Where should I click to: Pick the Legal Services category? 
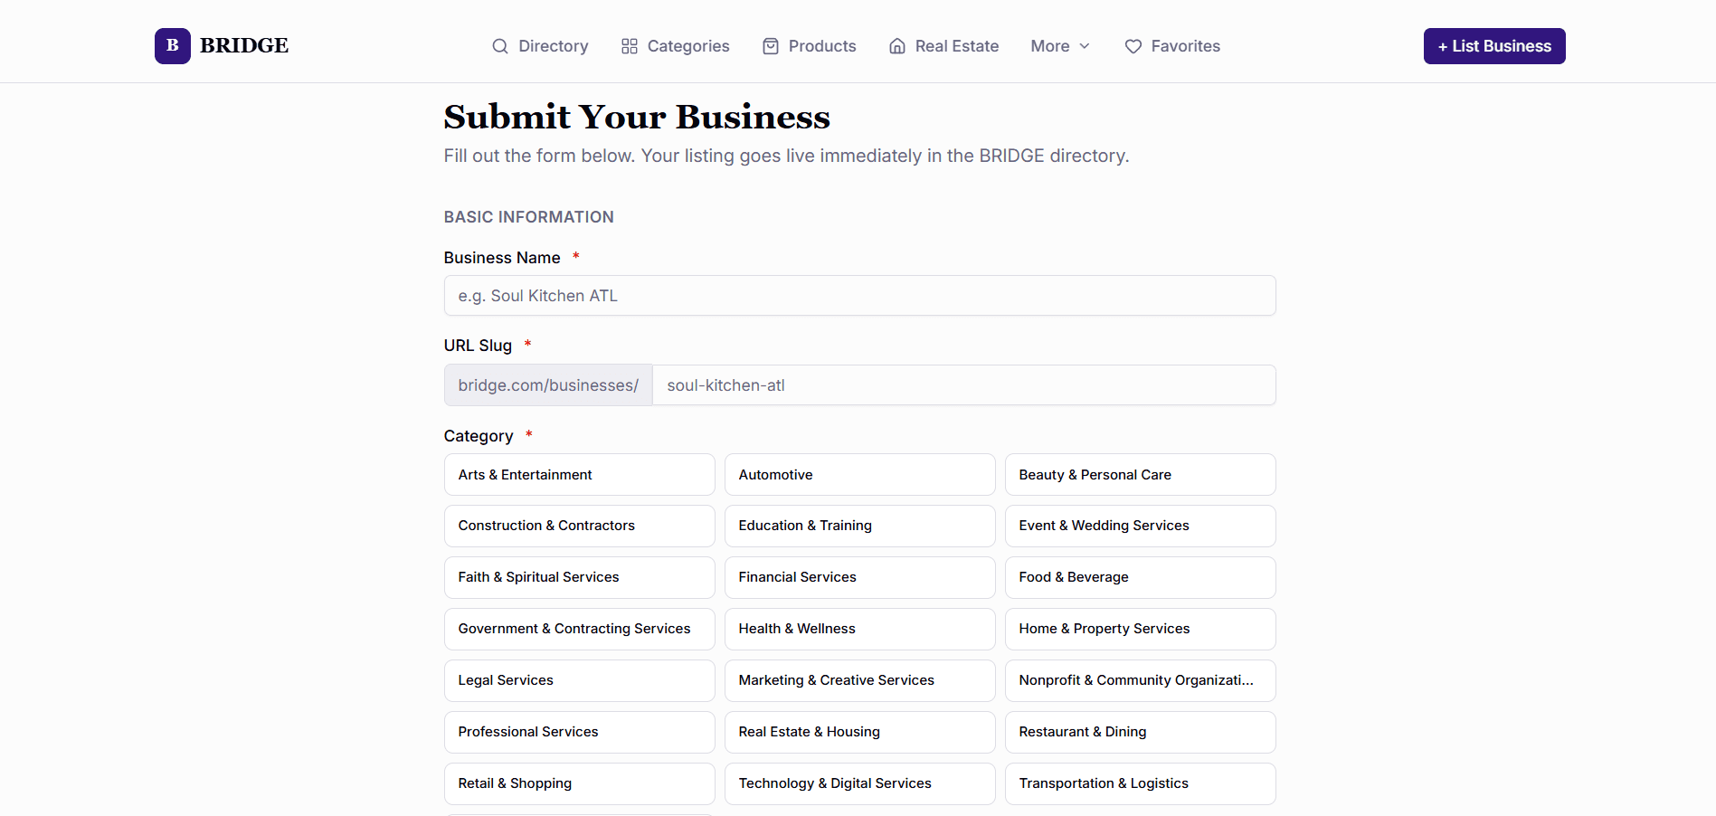[580, 680]
